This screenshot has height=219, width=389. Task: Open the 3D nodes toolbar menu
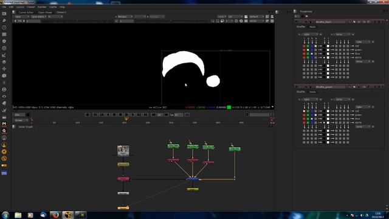[4, 75]
